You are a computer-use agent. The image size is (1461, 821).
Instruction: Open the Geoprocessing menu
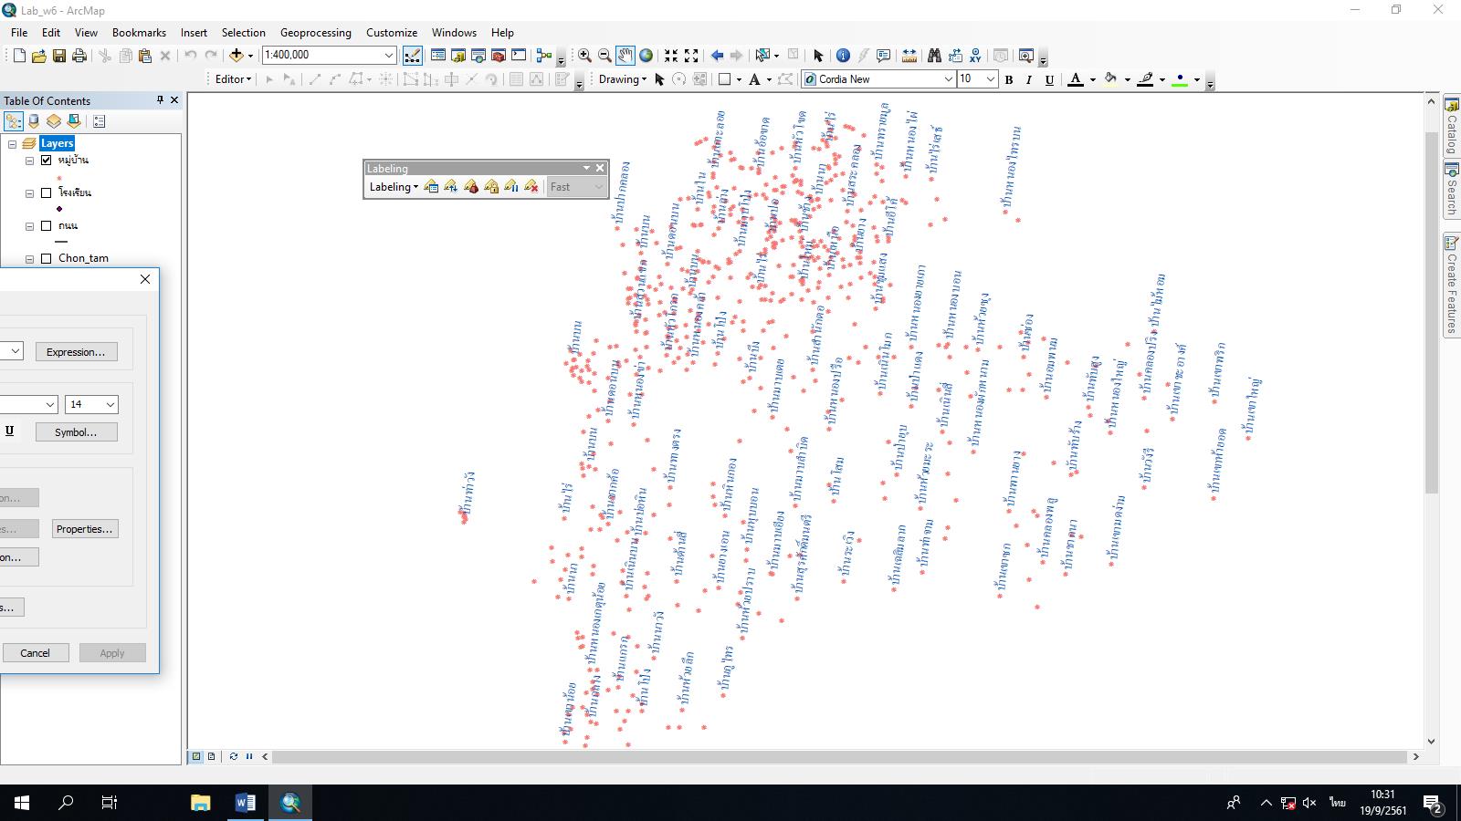315,32
